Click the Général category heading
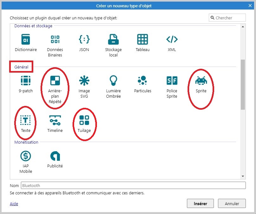The width and height of the screenshot is (256, 214). pyautogui.click(x=21, y=67)
